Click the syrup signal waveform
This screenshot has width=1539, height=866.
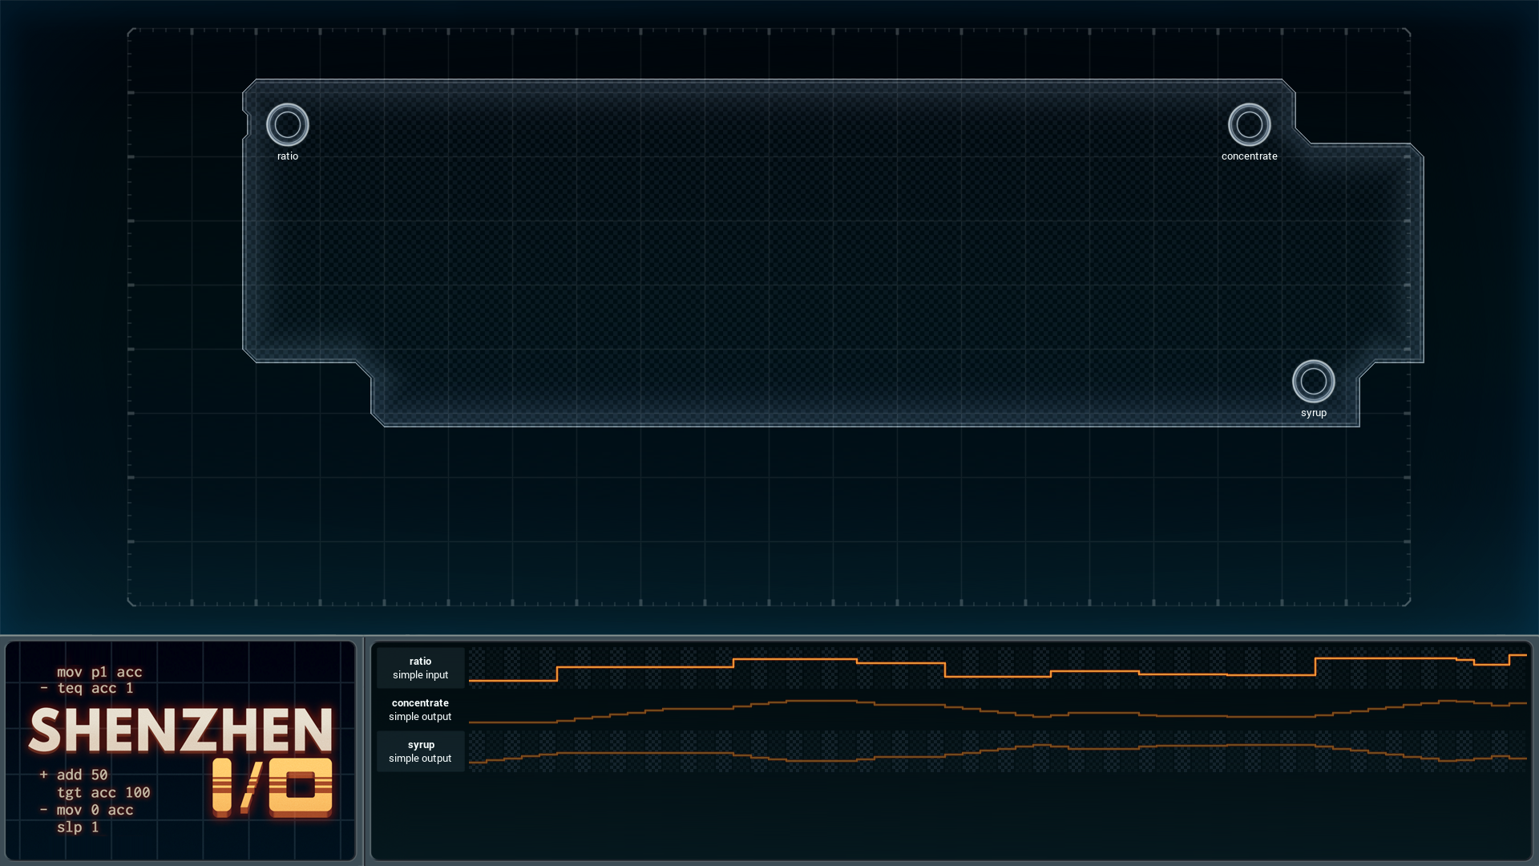[x=998, y=751]
